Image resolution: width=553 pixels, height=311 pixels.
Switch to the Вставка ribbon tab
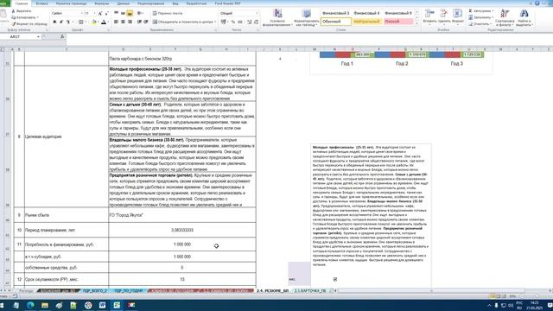tap(42, 3)
